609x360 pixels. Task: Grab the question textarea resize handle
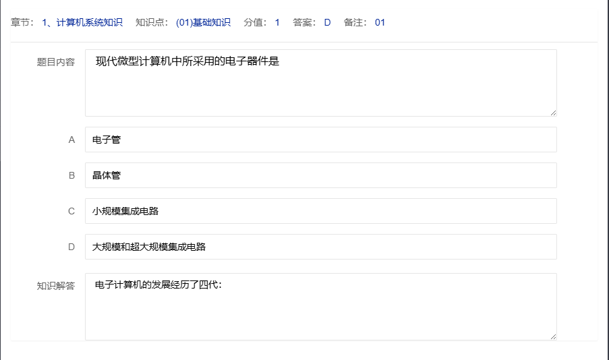pyautogui.click(x=553, y=113)
